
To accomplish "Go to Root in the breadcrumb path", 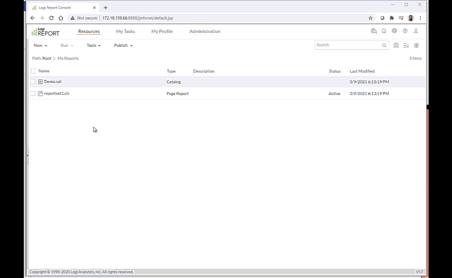I will tap(47, 58).
